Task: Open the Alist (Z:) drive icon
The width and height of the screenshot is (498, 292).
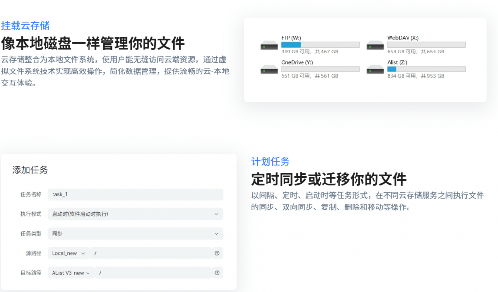Action: click(x=375, y=69)
